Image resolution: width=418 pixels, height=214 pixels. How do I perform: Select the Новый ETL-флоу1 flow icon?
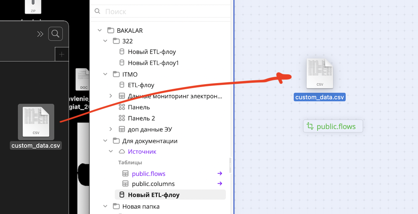click(122, 62)
